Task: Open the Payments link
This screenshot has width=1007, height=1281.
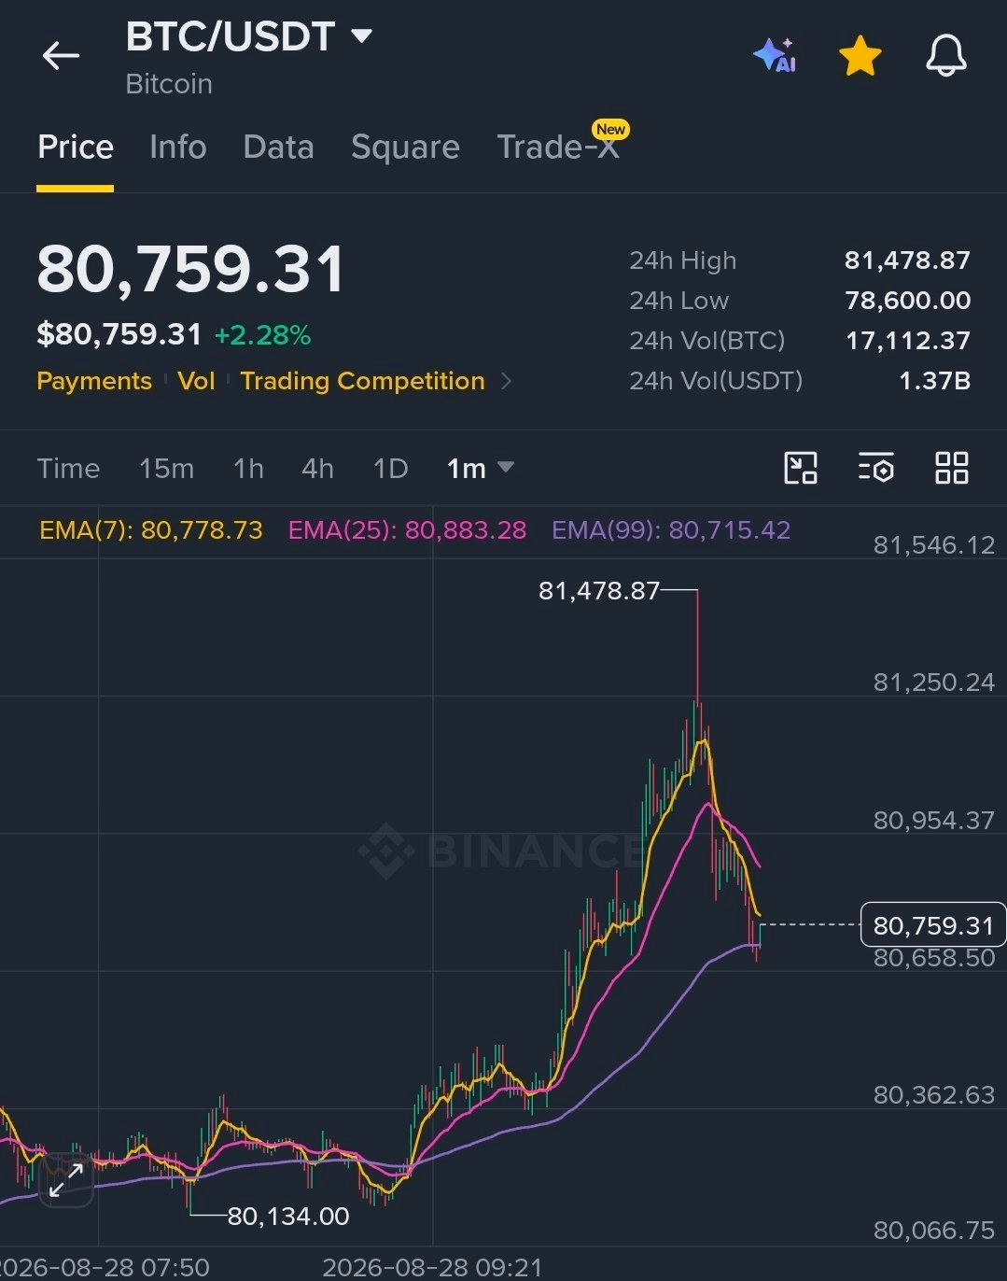Action: pos(94,381)
